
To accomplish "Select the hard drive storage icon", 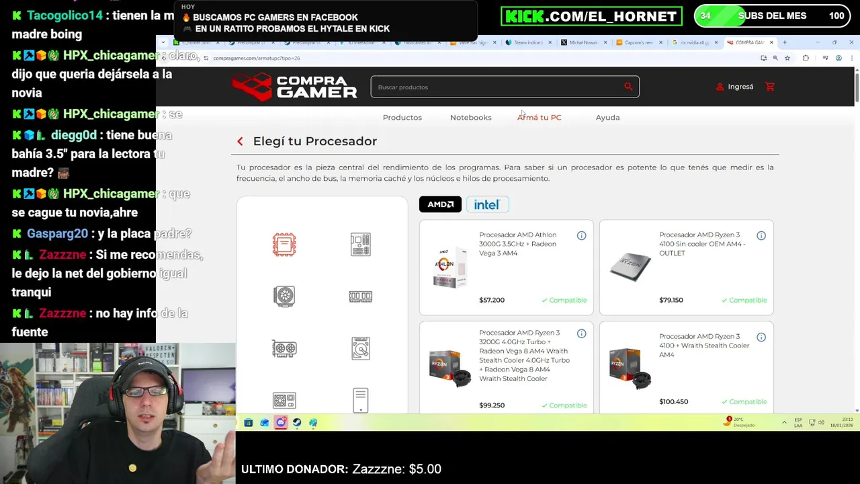I will pyautogui.click(x=361, y=349).
